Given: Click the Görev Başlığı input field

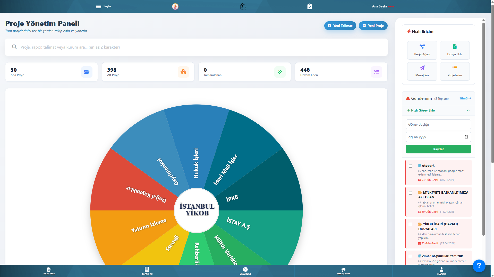Looking at the screenshot, I should tap(438, 124).
